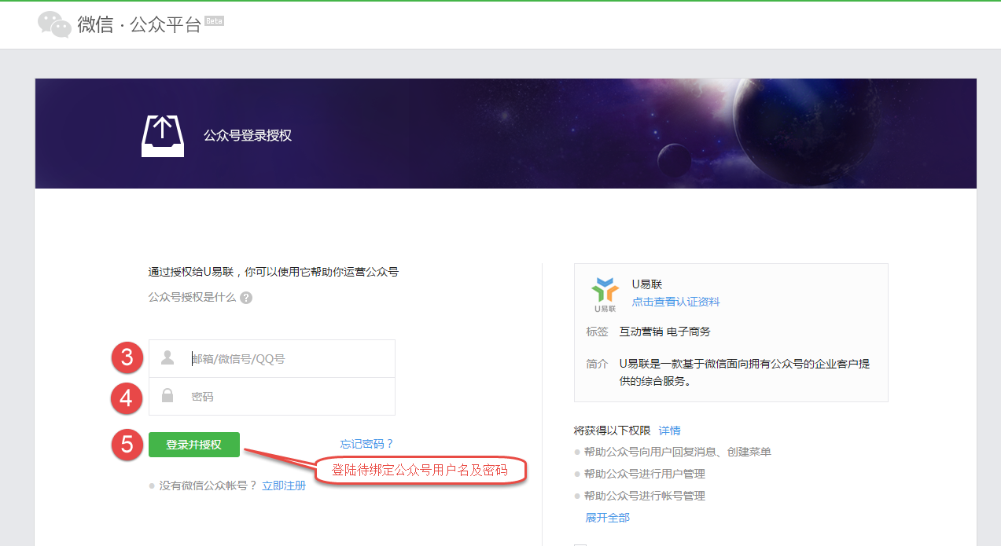The width and height of the screenshot is (1001, 546).
Task: Click the red circle number 3 marker
Action: (126, 358)
